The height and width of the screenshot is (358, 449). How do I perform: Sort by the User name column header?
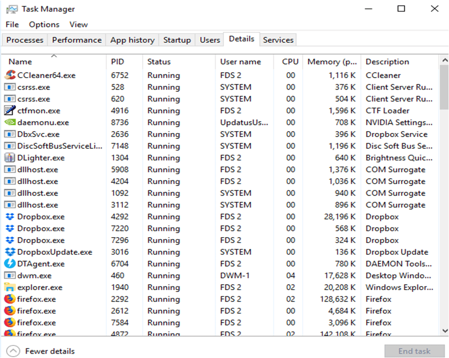pos(245,61)
